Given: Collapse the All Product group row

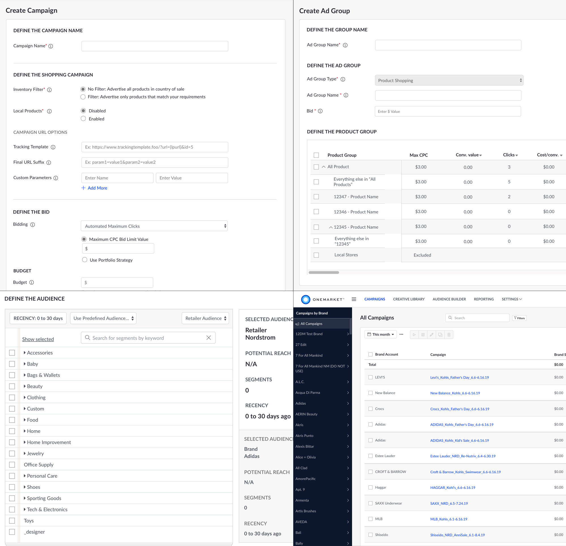Looking at the screenshot, I should coord(324,167).
